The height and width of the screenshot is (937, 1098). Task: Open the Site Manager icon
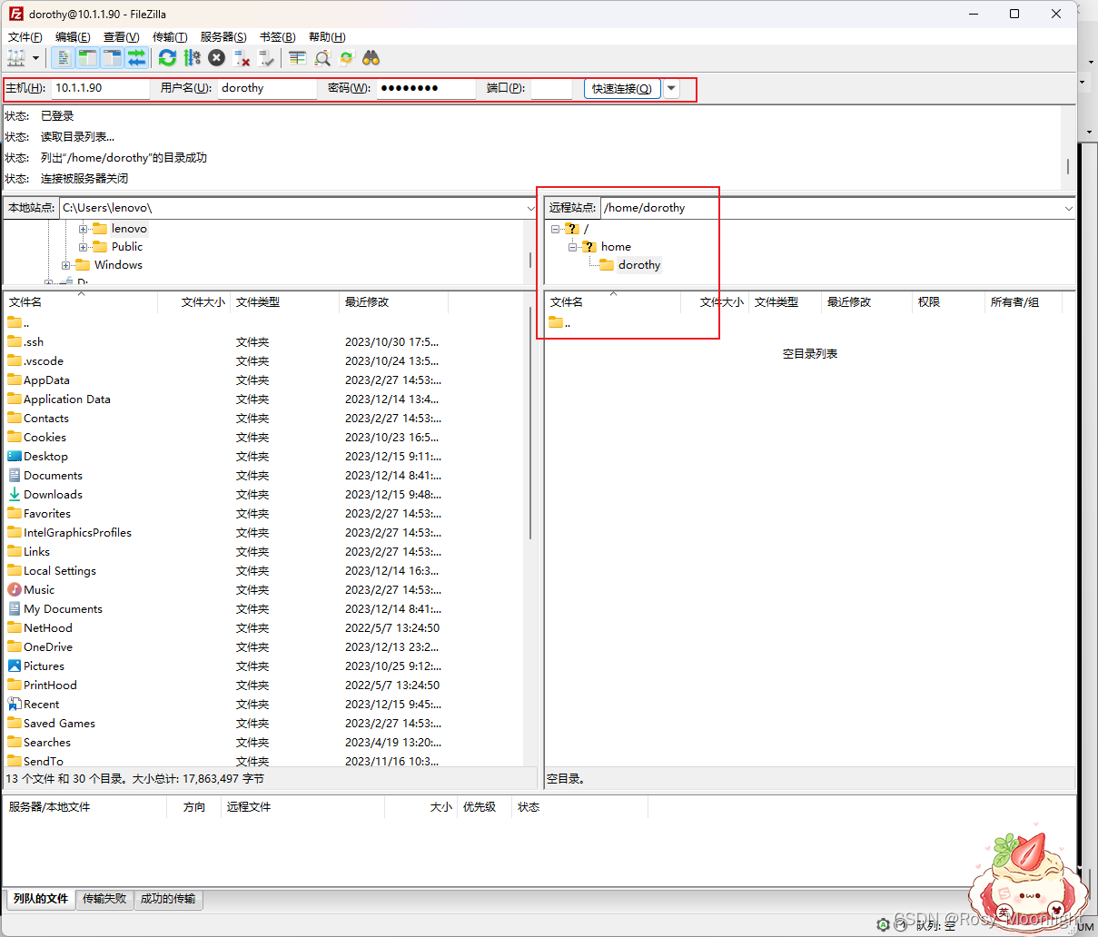tap(16, 58)
